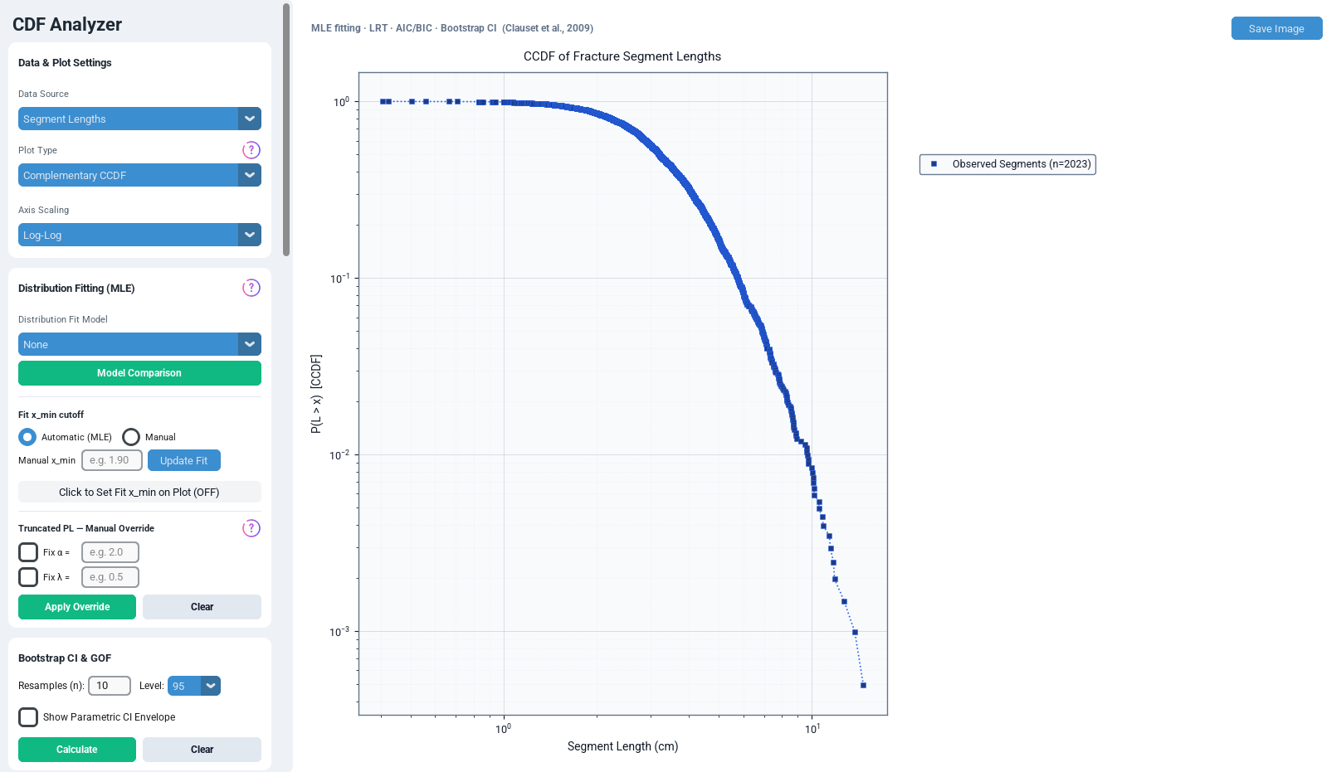Click the Calculate bootstrap button
Image resolution: width=1341 pixels, height=772 pixels.
click(77, 750)
